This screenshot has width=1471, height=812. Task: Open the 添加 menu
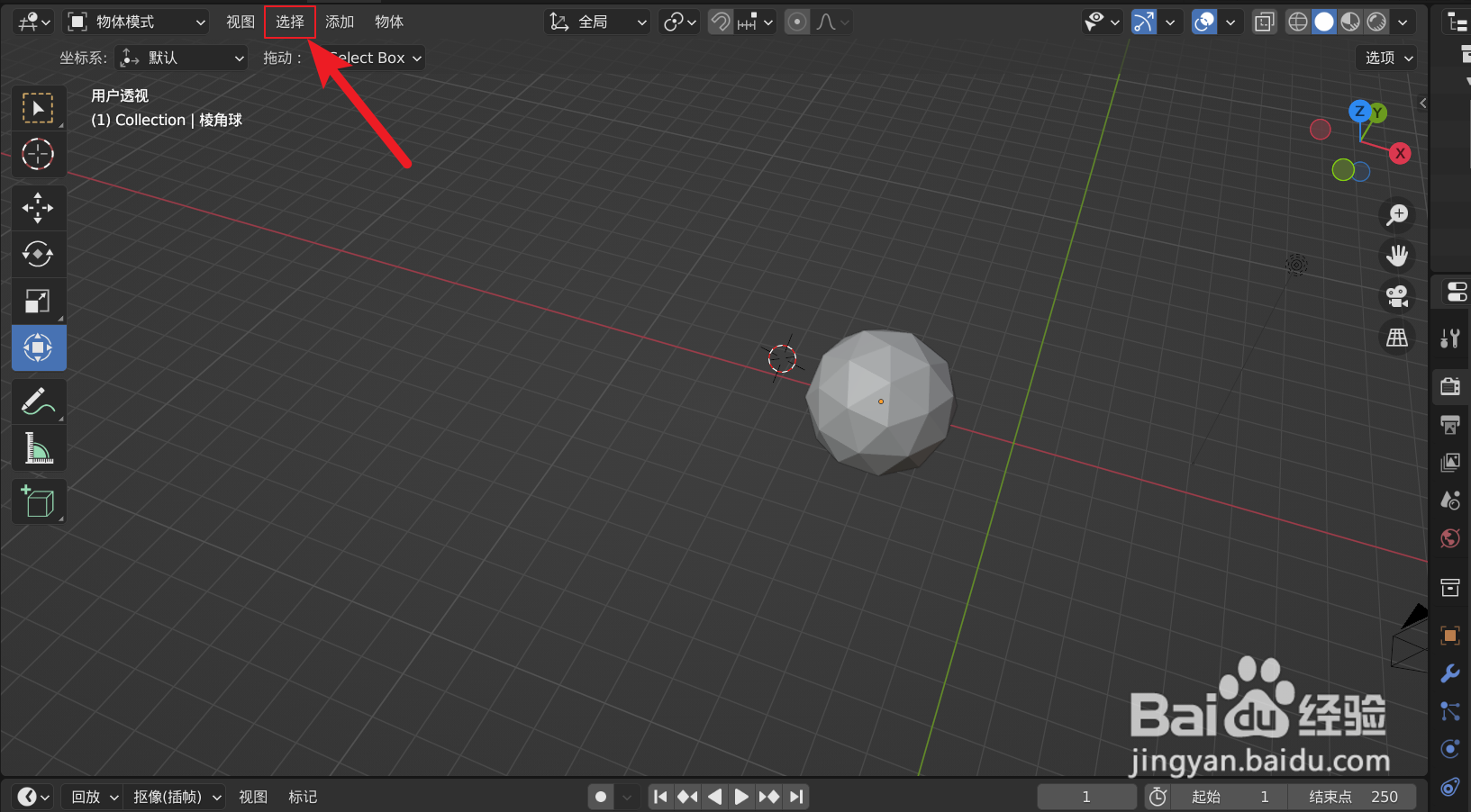pyautogui.click(x=340, y=22)
